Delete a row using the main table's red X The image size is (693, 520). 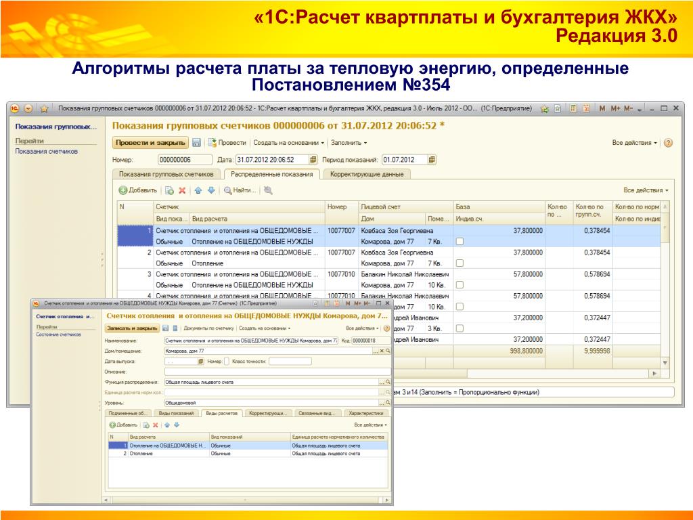point(182,190)
